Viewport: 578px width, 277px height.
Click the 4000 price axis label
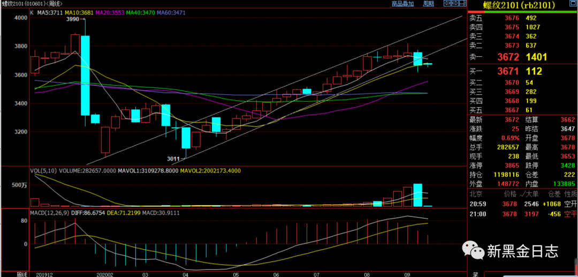(21, 18)
